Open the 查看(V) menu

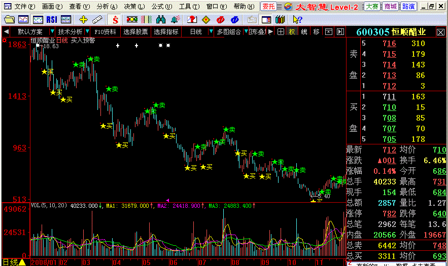[x=80, y=6]
